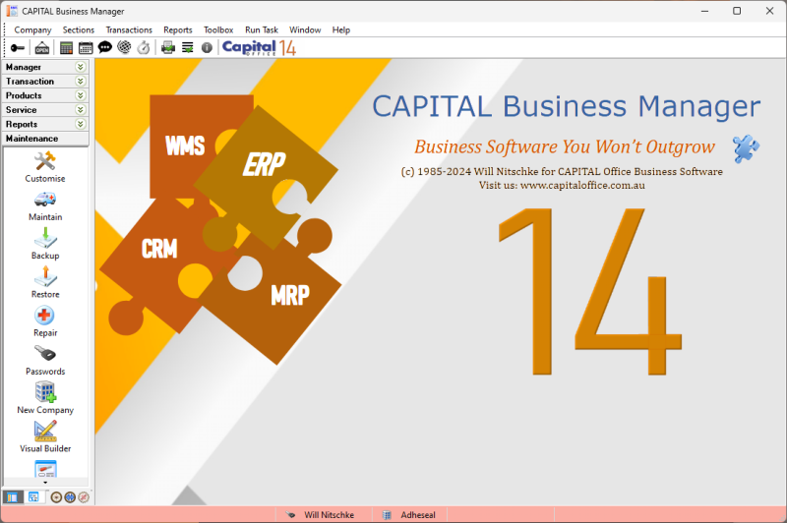787x523 pixels.
Task: Select the Manager sidebar header
Action: tap(45, 67)
